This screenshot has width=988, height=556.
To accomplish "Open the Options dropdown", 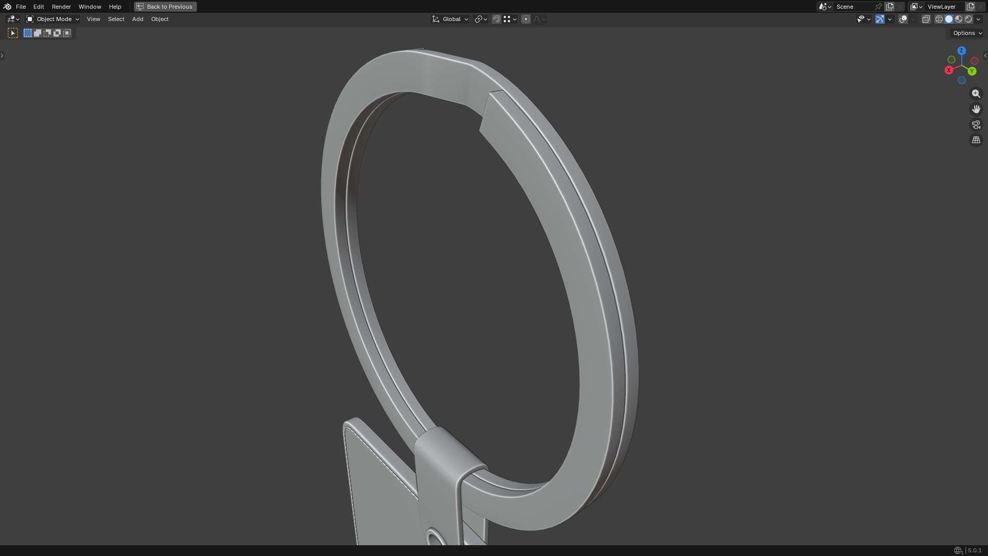I will [x=967, y=33].
